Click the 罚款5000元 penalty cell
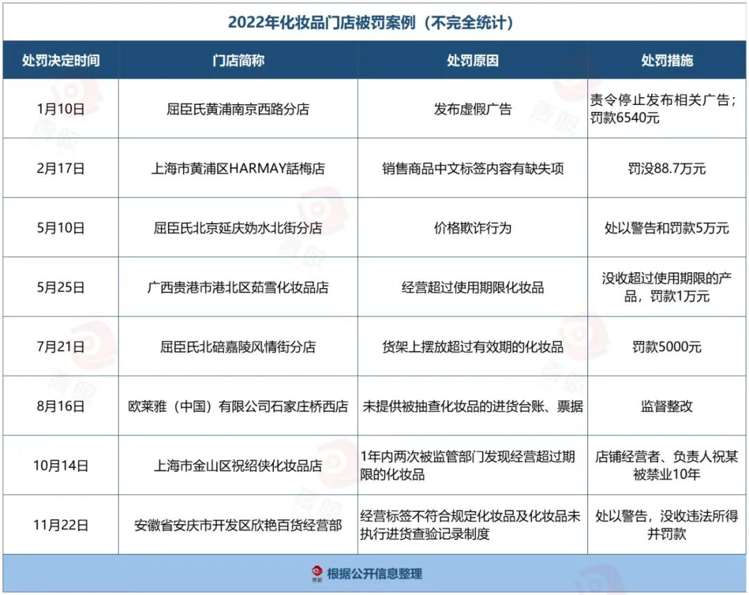This screenshot has width=749, height=595. pyautogui.click(x=666, y=346)
